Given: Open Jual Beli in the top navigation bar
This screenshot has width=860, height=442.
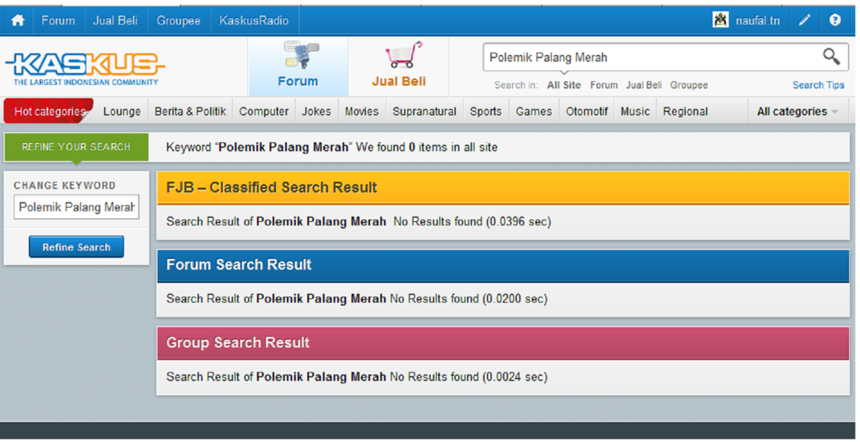Looking at the screenshot, I should 116,20.
